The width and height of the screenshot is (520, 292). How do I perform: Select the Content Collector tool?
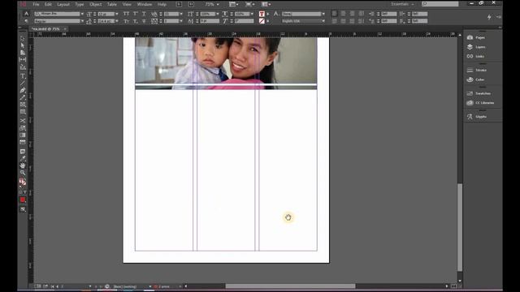[x=23, y=67]
